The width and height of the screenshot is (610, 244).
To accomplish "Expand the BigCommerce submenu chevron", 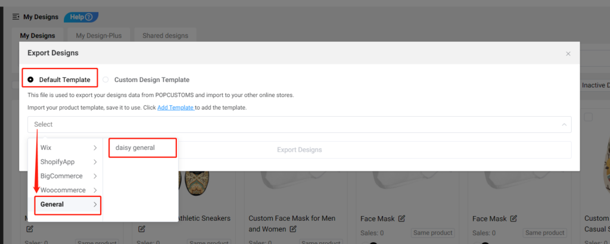I will (x=95, y=176).
